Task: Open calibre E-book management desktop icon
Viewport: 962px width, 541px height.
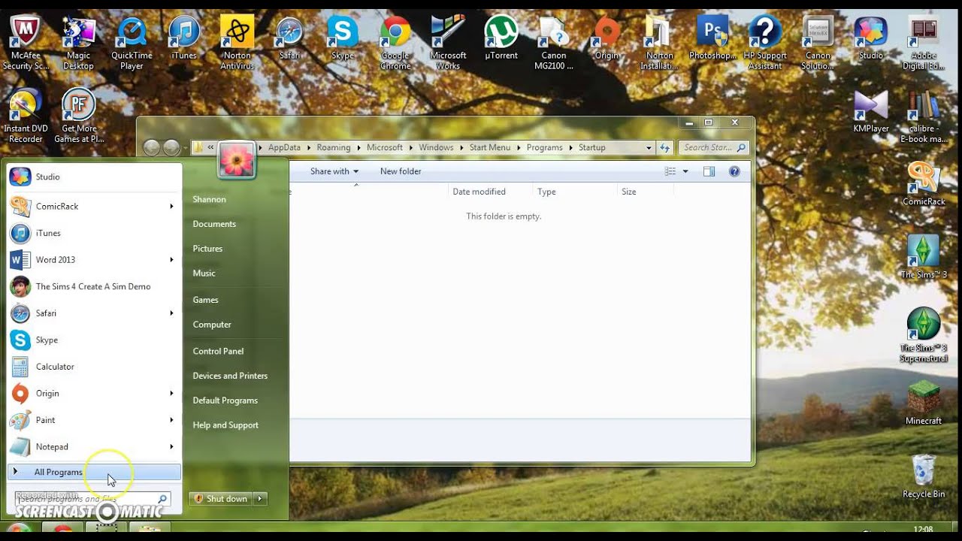Action: tap(924, 116)
